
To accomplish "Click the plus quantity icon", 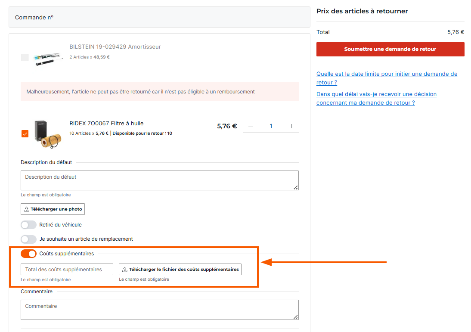I will pos(291,126).
